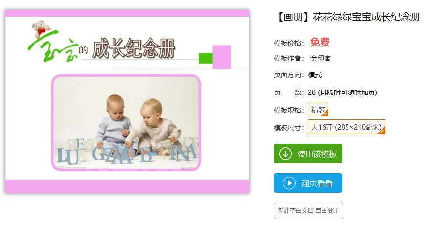435x229 pixels.
Task: Click the orange checkmark on 精装 option
Action: 326,113
